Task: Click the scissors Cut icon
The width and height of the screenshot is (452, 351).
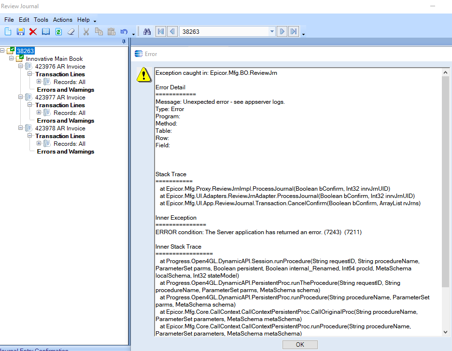Action: [x=86, y=31]
